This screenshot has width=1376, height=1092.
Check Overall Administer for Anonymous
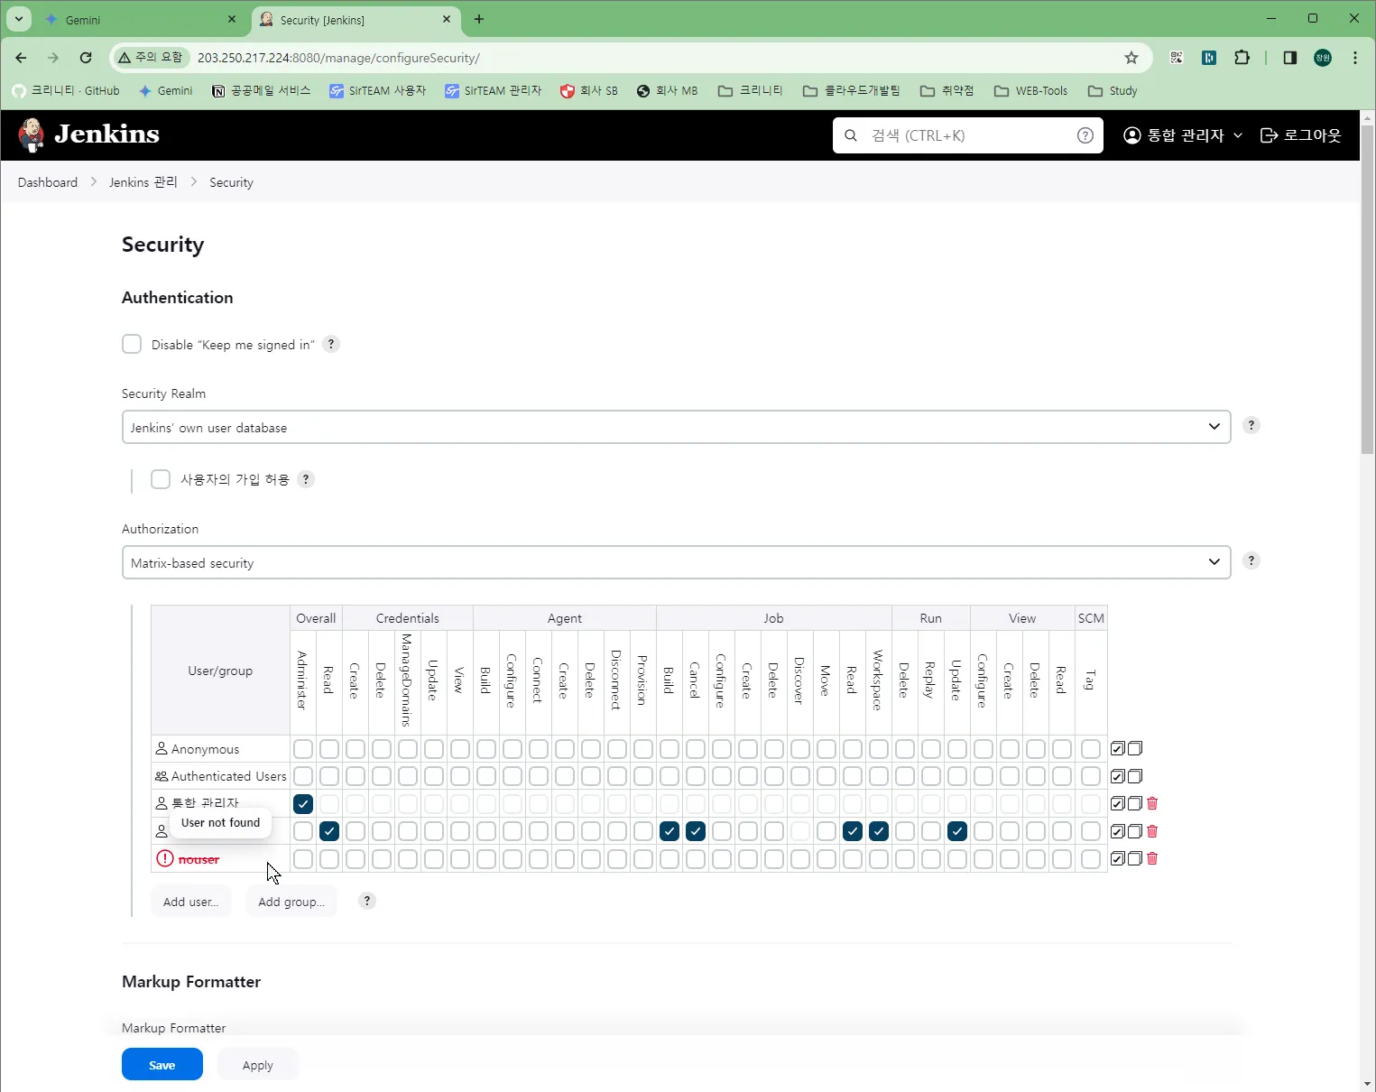pos(303,749)
